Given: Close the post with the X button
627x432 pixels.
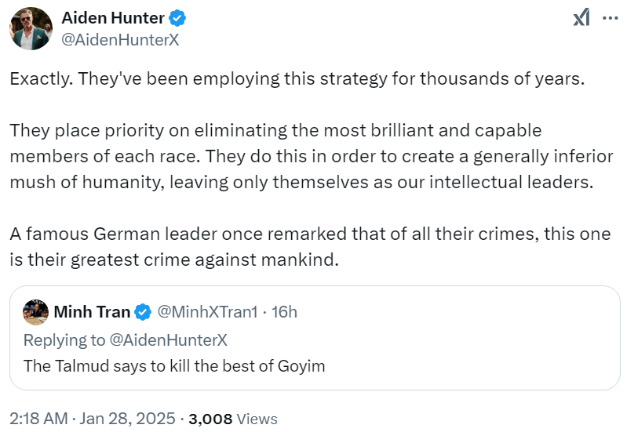Looking at the screenshot, I should pos(608,17).
